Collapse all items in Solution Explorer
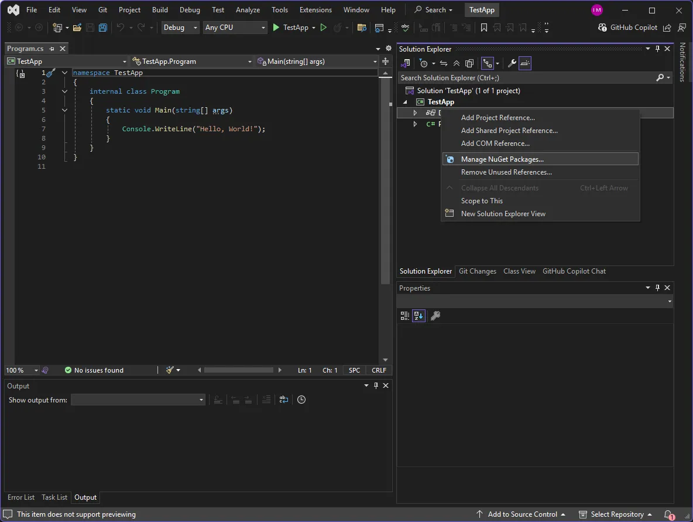The width and height of the screenshot is (693, 522). pos(457,63)
